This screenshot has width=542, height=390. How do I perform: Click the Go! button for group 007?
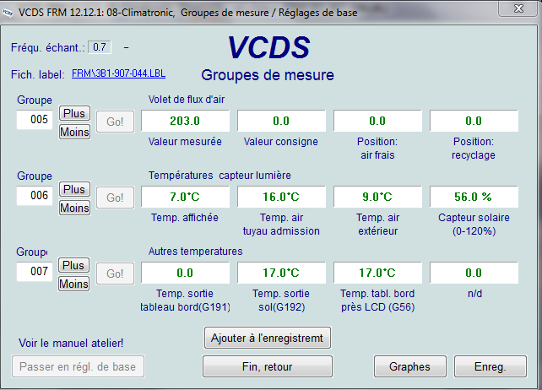click(115, 274)
